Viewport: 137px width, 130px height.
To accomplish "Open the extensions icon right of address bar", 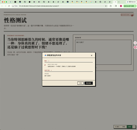I will coord(111,6).
